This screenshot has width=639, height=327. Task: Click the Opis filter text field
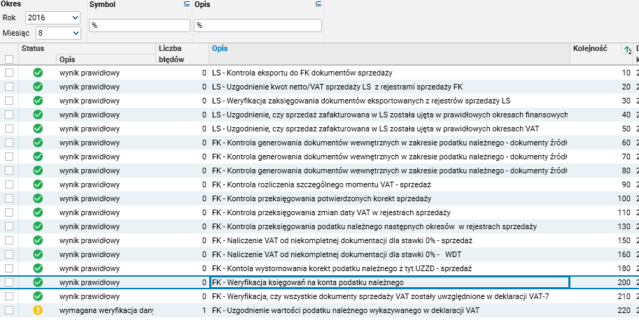(x=257, y=25)
